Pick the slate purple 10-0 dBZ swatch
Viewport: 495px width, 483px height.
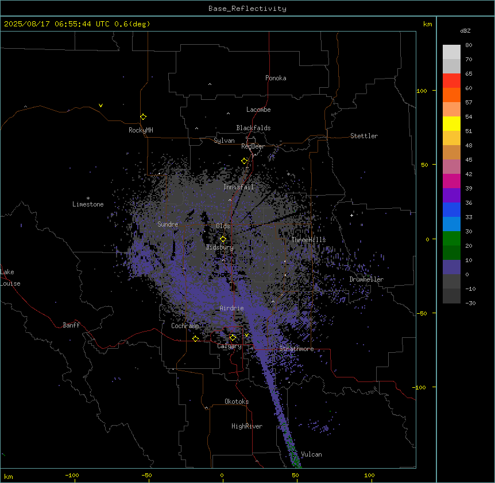pos(451,267)
